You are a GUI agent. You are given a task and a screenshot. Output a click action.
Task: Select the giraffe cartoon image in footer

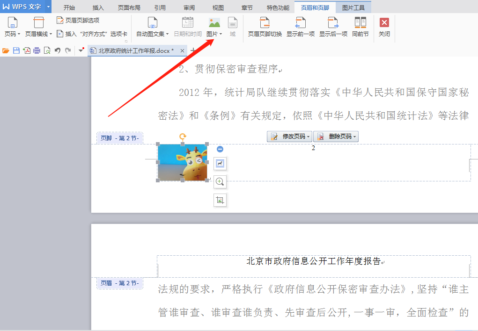point(182,163)
